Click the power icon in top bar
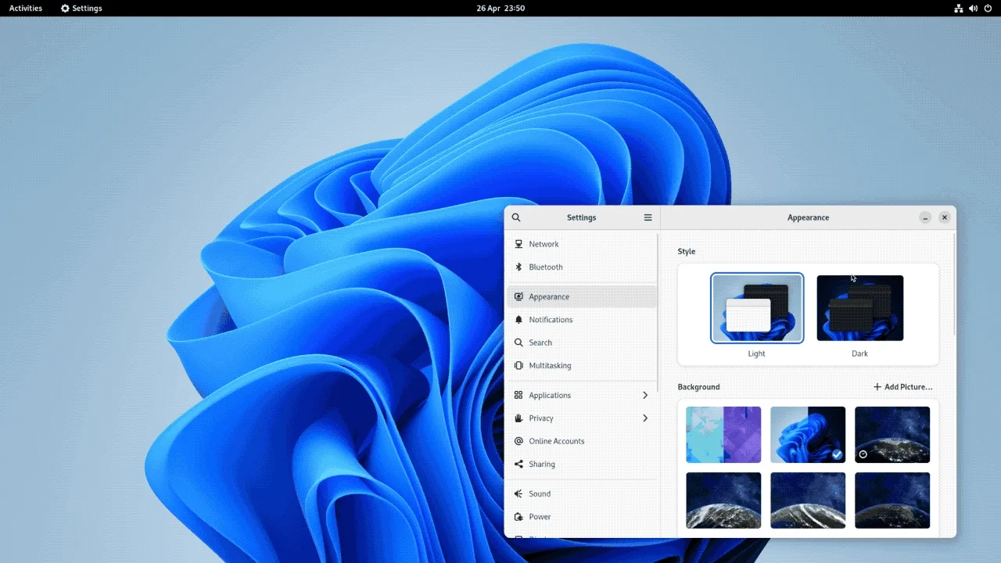Image resolution: width=1001 pixels, height=563 pixels. 988,8
